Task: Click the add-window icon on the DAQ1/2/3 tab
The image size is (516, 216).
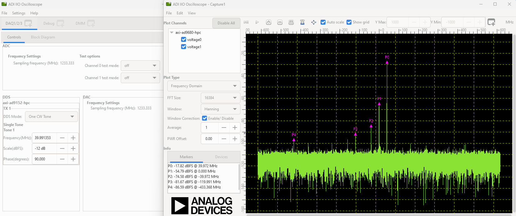Action: [28, 23]
